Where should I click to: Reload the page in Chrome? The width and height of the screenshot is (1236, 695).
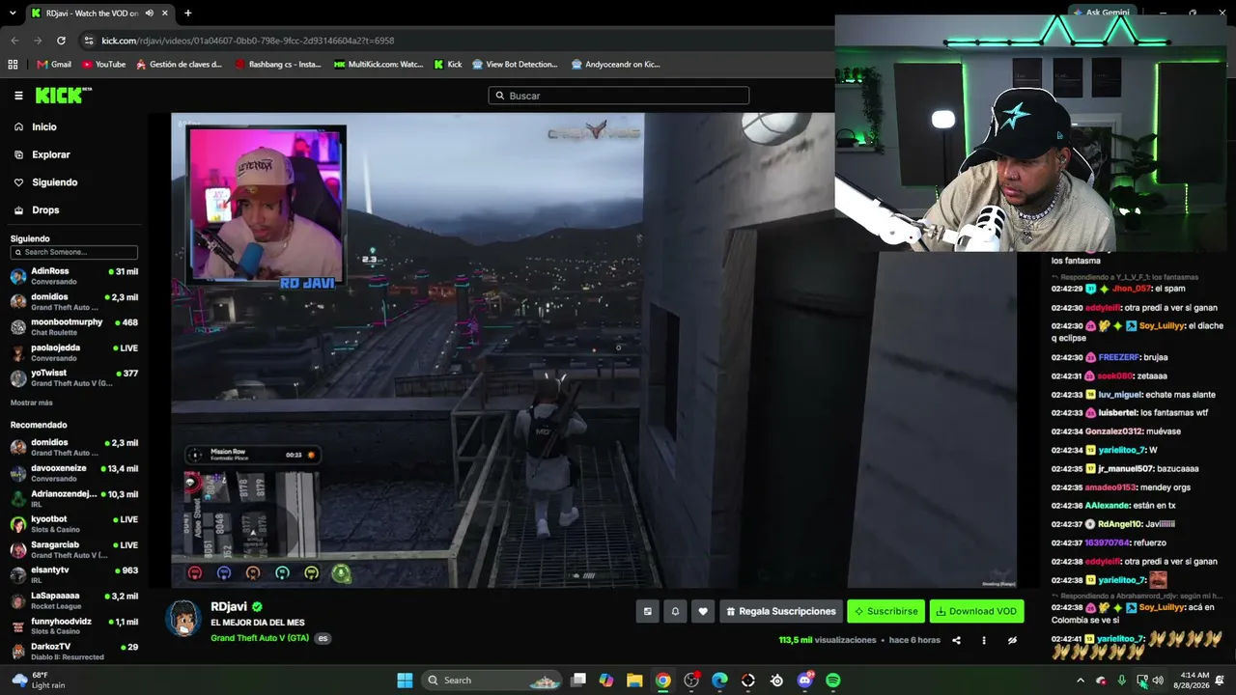point(61,41)
